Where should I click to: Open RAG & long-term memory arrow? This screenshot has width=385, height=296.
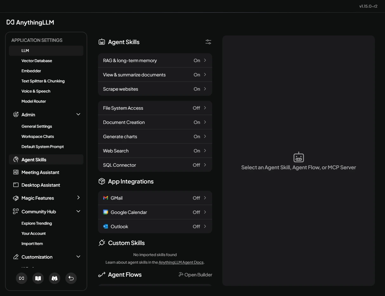205,60
